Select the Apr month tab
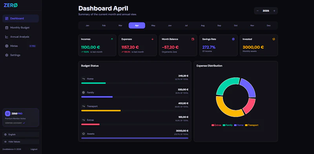This screenshot has width=314, height=154. coord(137,25)
